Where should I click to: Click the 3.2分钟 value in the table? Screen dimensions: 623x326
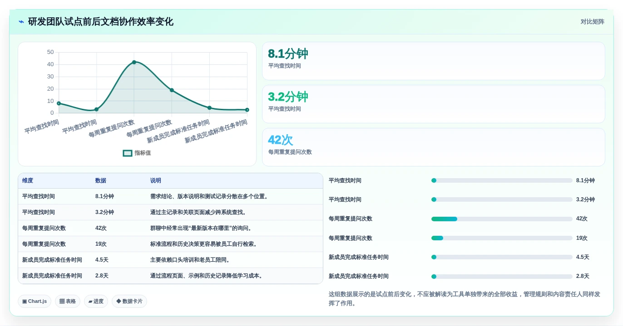pos(104,212)
